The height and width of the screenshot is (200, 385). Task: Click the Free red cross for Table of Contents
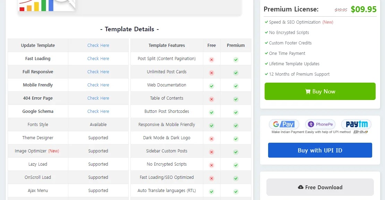pos(212,99)
